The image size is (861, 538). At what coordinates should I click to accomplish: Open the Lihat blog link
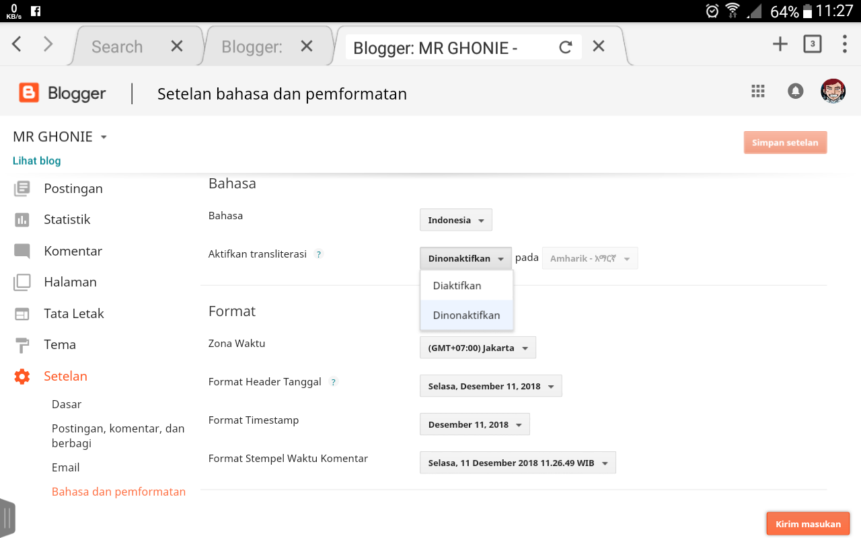(x=37, y=161)
